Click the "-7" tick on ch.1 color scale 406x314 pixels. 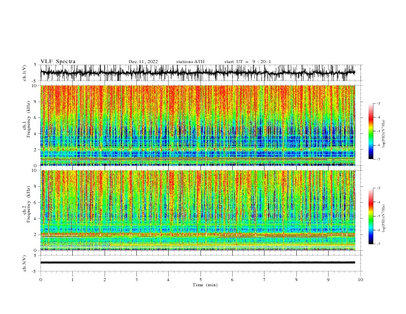378,160
